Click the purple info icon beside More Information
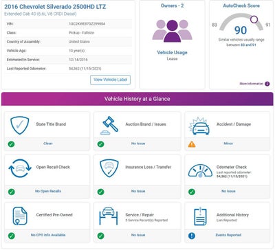Viewport: 275px width, 250px height. [x=267, y=84]
